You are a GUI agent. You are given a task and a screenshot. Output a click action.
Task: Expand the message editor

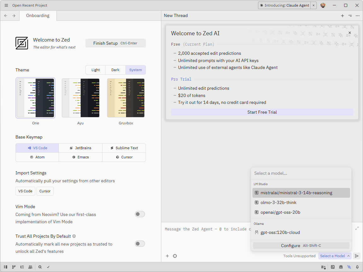[x=357, y=228]
